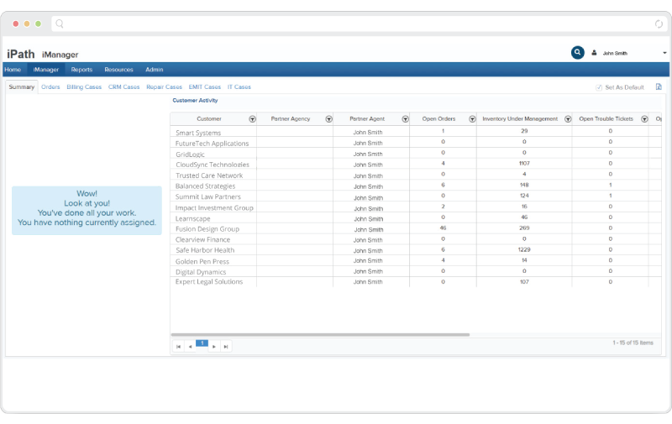The width and height of the screenshot is (672, 424).
Task: Switch to the CRM Cases tab
Action: (x=123, y=86)
